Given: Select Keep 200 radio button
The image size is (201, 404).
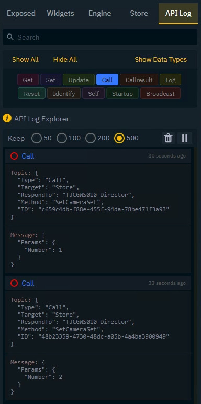Looking at the screenshot, I should (x=91, y=138).
